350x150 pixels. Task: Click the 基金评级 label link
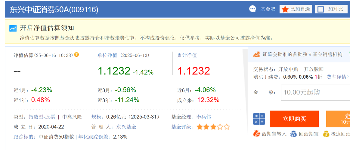[x=181, y=127]
